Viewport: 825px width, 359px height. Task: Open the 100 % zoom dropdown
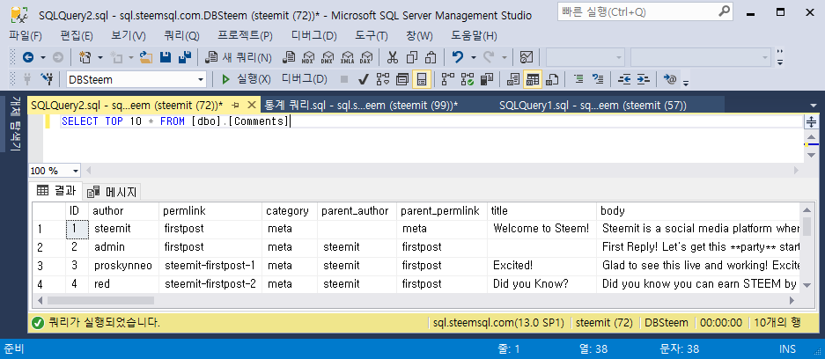(75, 171)
